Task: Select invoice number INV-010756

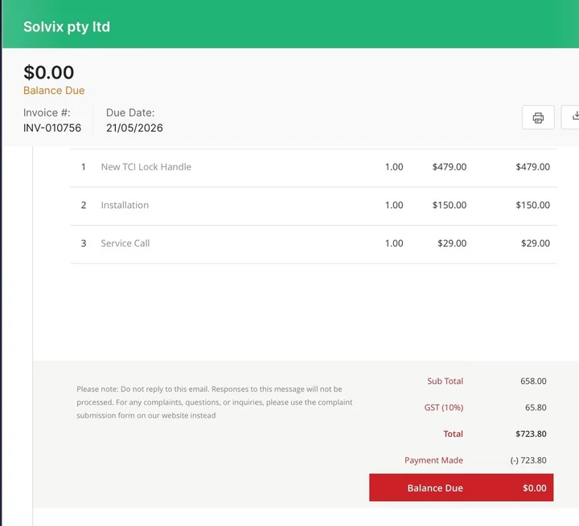Action: point(52,128)
